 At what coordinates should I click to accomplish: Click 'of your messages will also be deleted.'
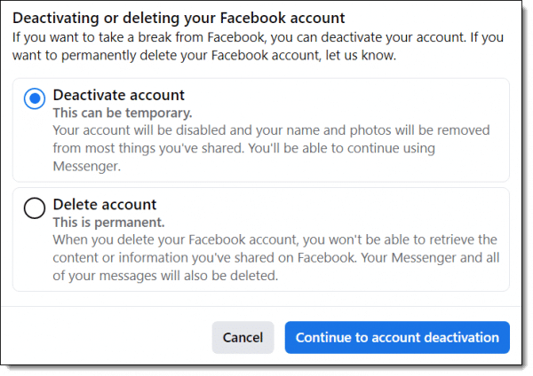(x=165, y=276)
